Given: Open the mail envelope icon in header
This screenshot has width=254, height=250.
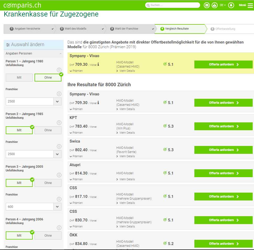Looking at the screenshot, I should point(207,5).
